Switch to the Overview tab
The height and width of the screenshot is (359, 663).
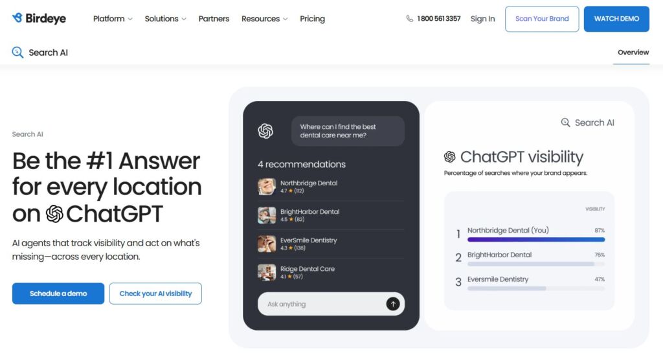pos(633,52)
